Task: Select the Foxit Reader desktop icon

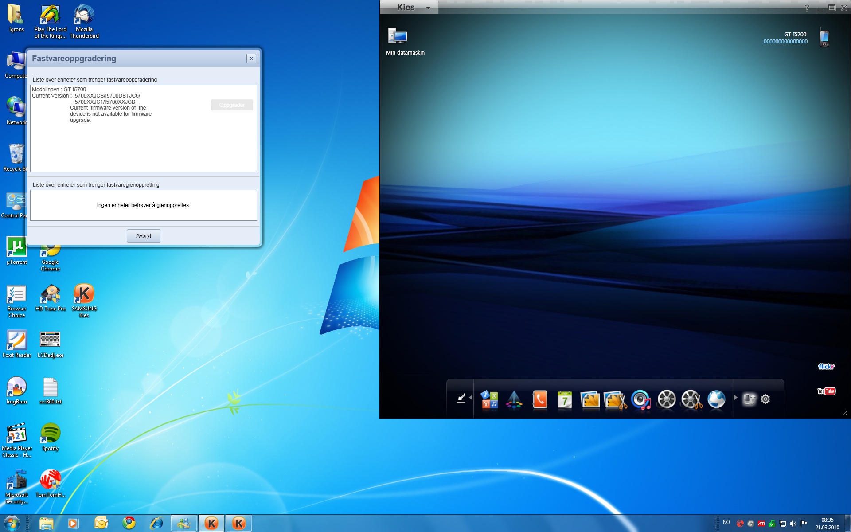Action: 17,344
